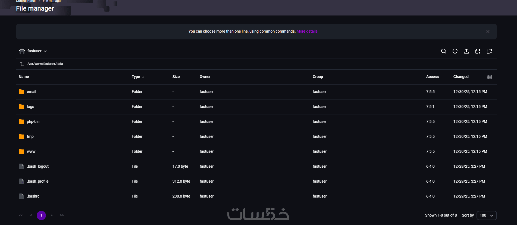Sort the file list by Type column
The height and width of the screenshot is (225, 517).
[136, 77]
